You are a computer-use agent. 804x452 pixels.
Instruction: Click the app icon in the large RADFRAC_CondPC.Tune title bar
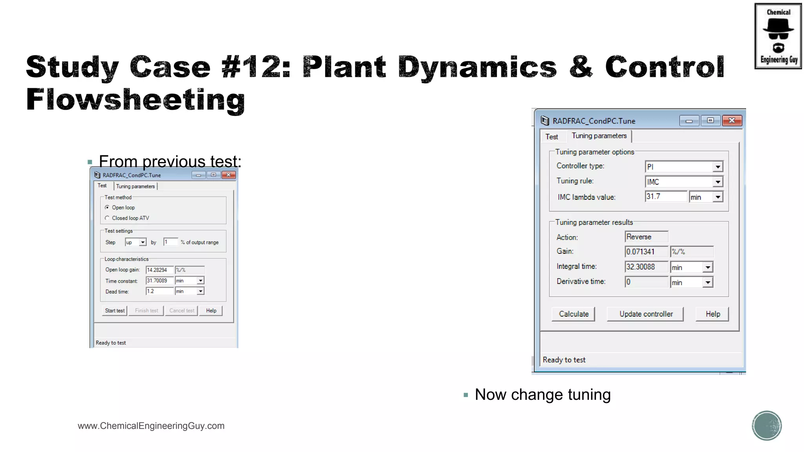545,120
